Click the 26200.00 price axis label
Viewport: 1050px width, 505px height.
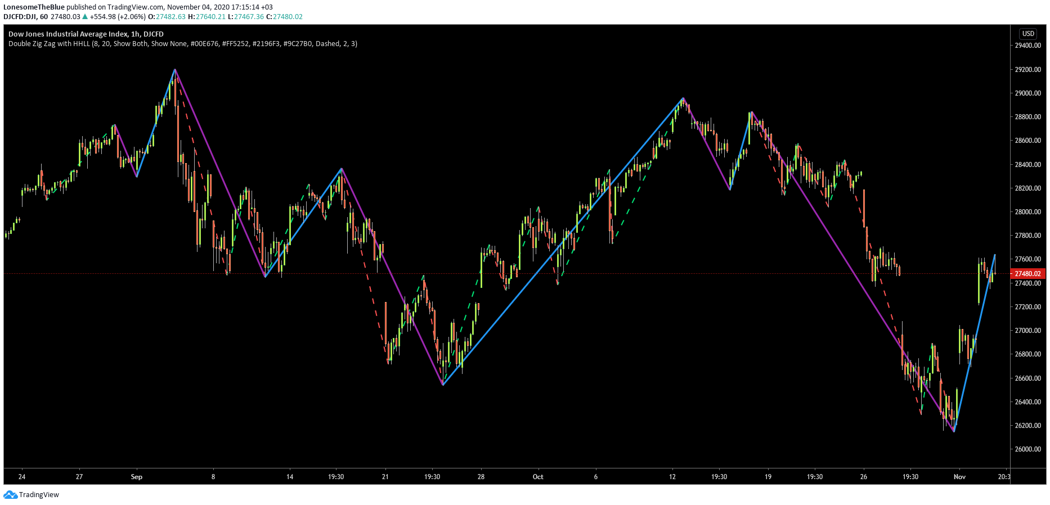(x=1027, y=426)
